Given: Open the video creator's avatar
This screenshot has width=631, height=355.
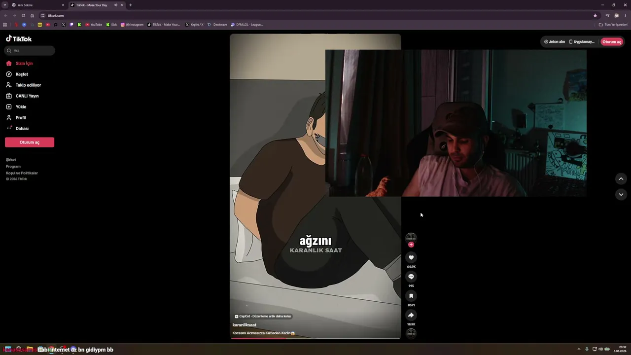Looking at the screenshot, I should coord(411,238).
